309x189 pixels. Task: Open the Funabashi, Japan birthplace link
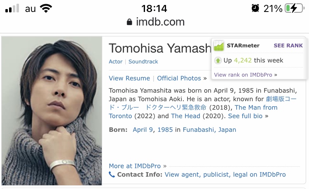pyautogui.click(x=209, y=130)
